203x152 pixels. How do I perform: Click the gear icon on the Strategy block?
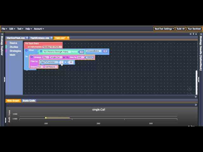point(32,57)
